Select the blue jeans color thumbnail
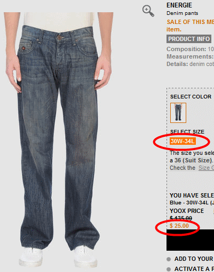The image size is (214, 272). (x=178, y=113)
